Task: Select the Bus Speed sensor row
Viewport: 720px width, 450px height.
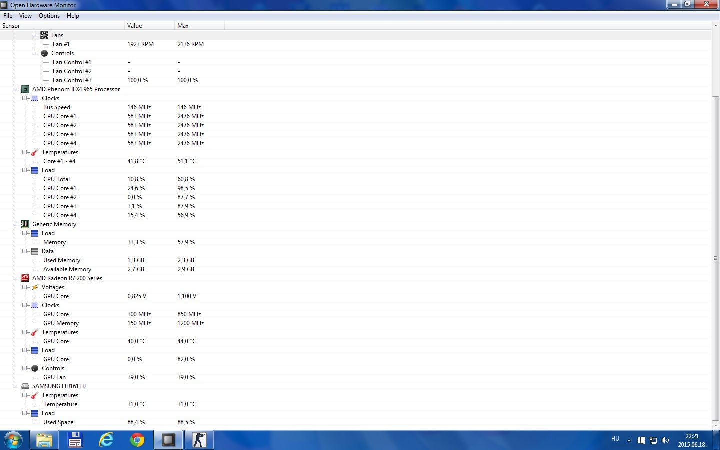Action: (x=355, y=107)
